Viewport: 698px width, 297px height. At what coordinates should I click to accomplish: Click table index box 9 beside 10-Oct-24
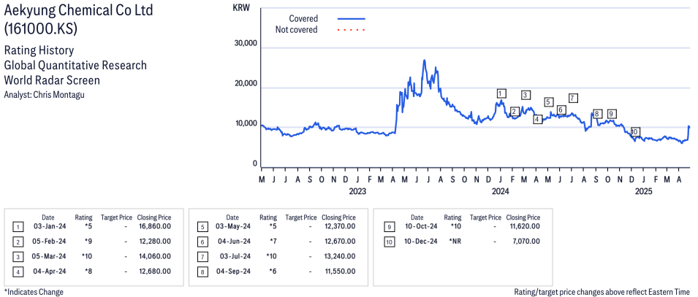pos(389,227)
